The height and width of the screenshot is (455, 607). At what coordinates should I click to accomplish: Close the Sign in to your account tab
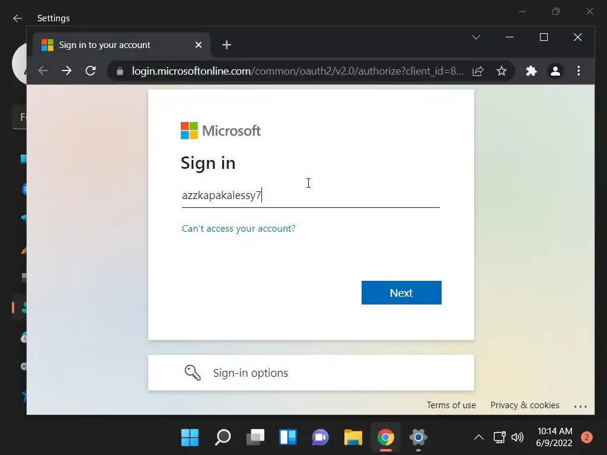[199, 45]
